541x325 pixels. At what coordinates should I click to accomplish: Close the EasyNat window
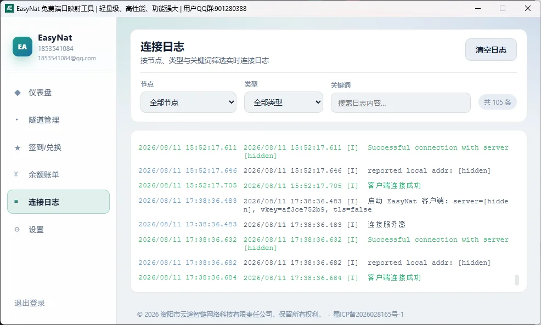tap(527, 8)
